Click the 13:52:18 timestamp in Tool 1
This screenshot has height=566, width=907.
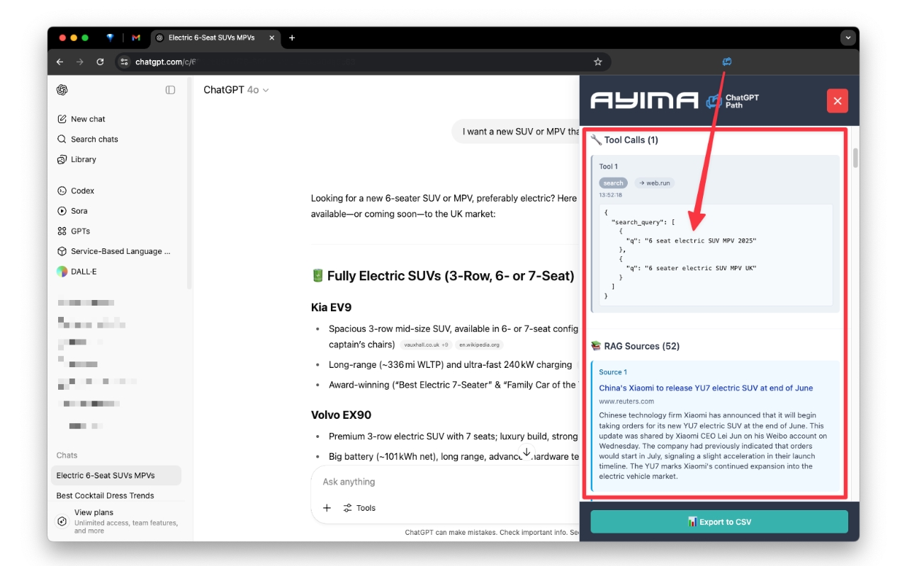pyautogui.click(x=610, y=195)
